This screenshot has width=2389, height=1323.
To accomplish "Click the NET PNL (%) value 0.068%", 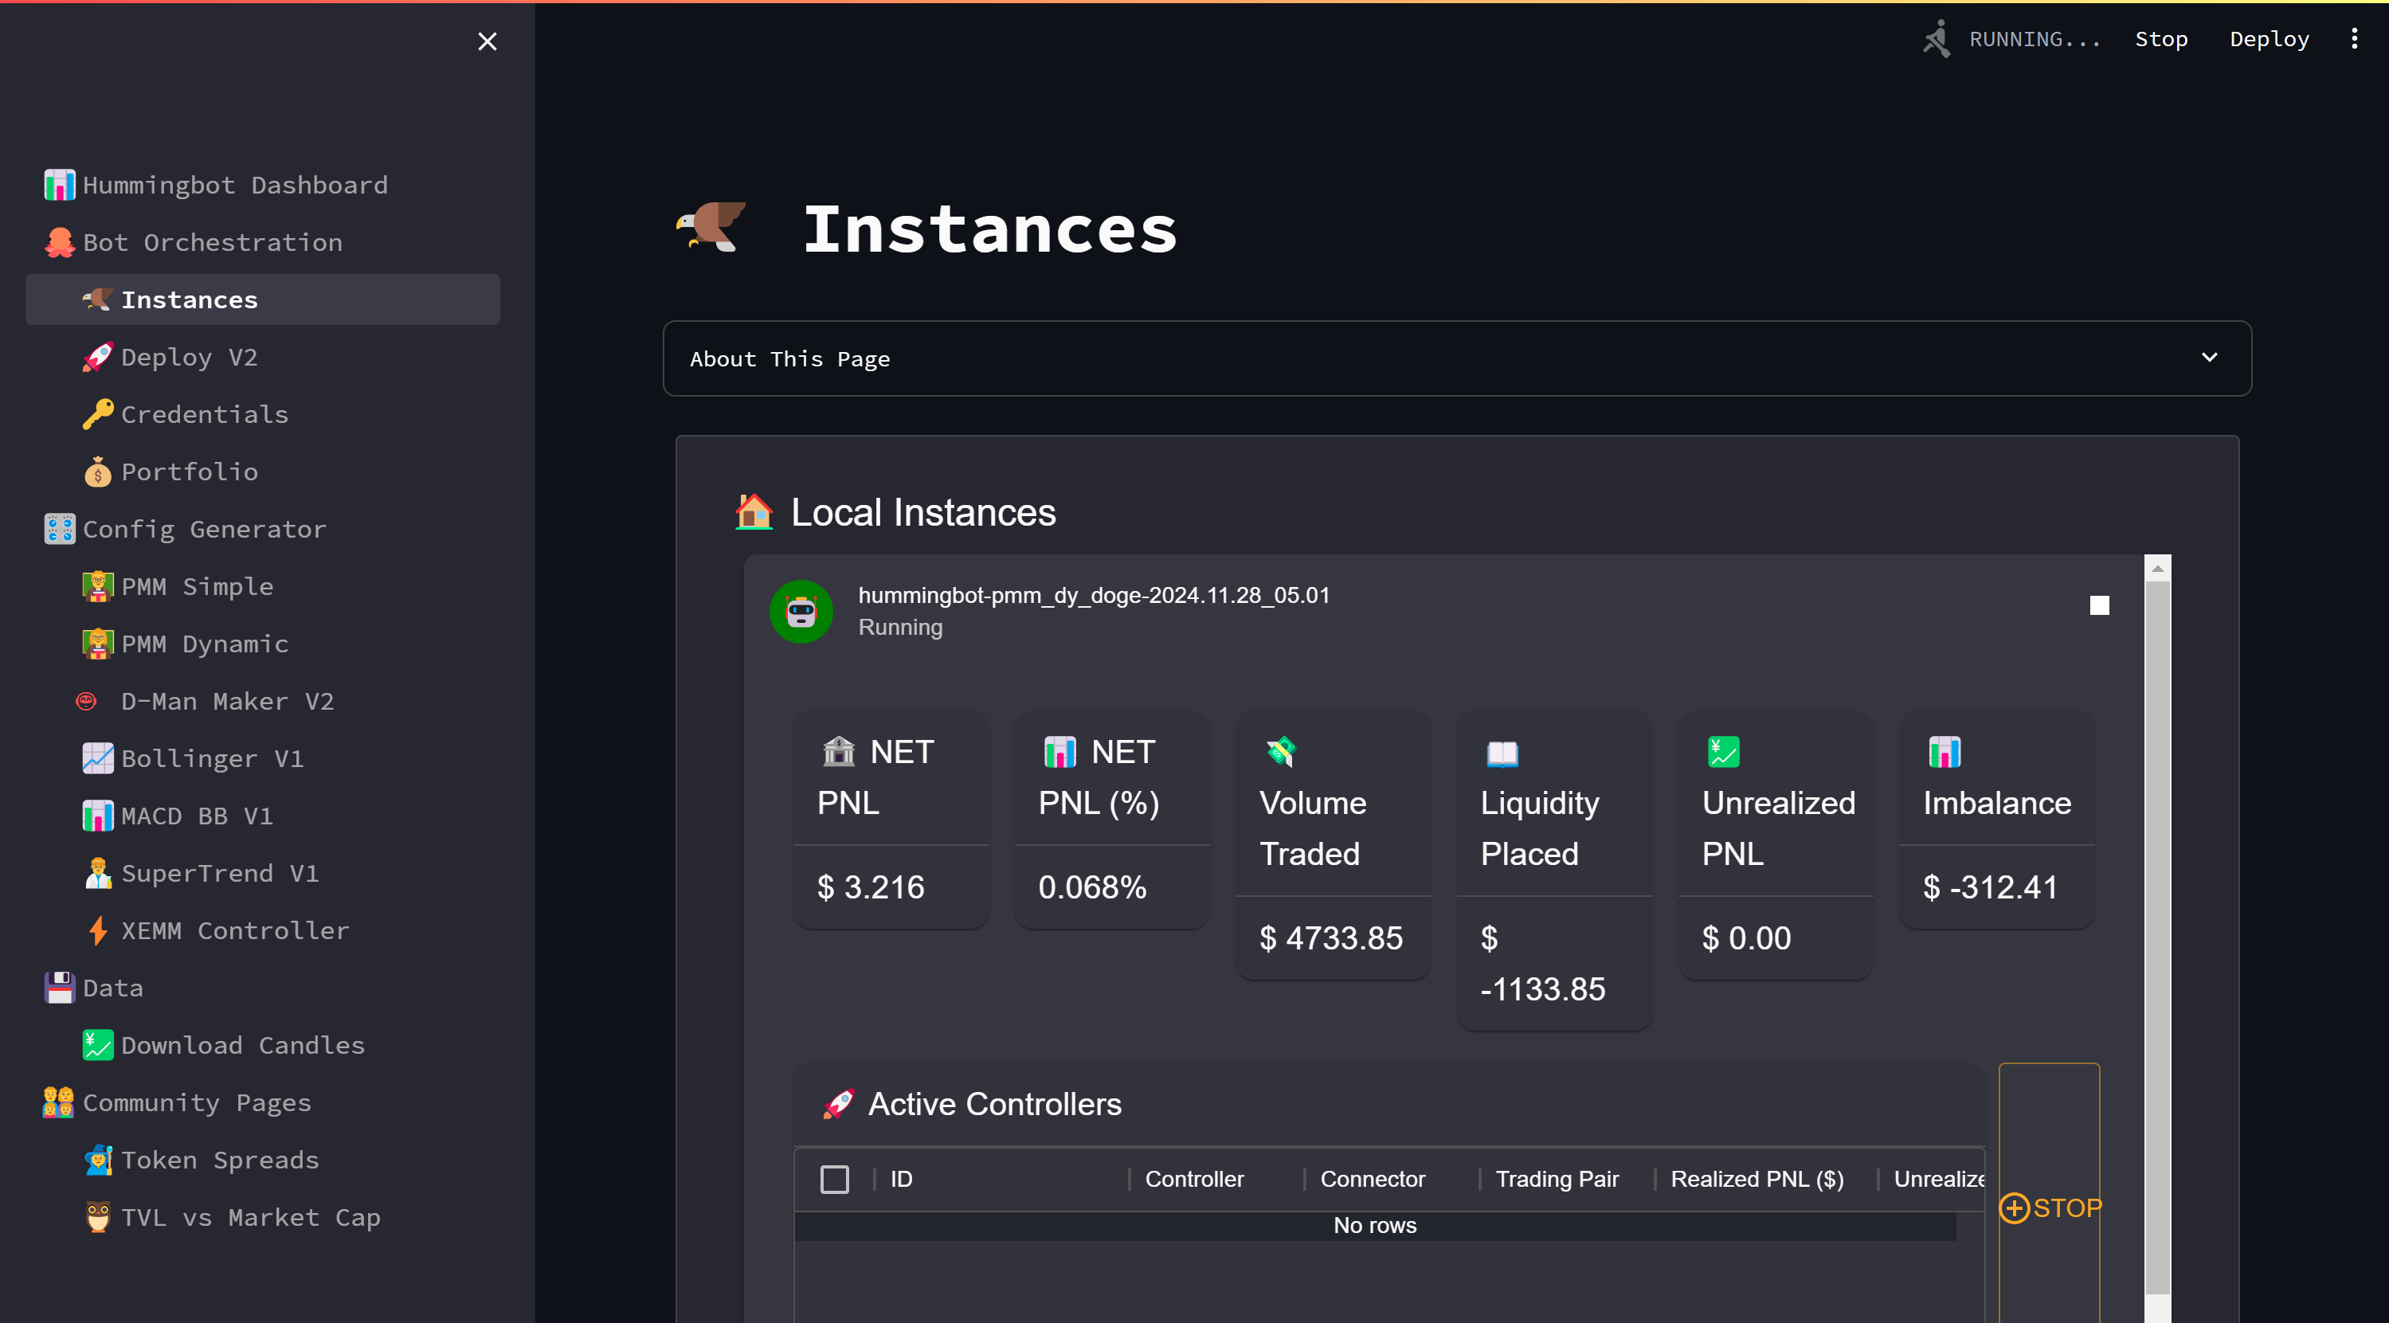I will [1092, 887].
